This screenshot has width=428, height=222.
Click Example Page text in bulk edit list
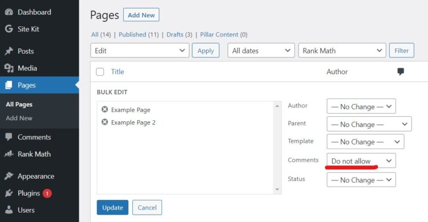(131, 110)
